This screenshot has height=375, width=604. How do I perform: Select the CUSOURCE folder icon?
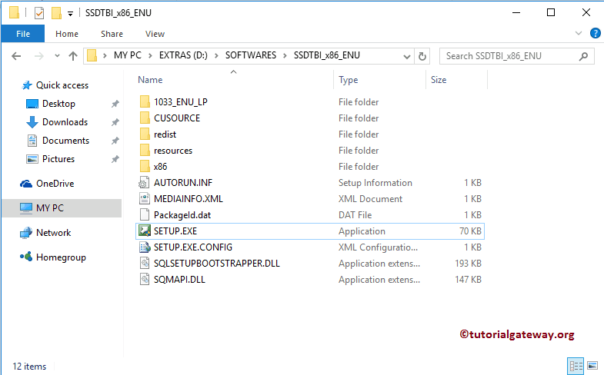point(145,118)
